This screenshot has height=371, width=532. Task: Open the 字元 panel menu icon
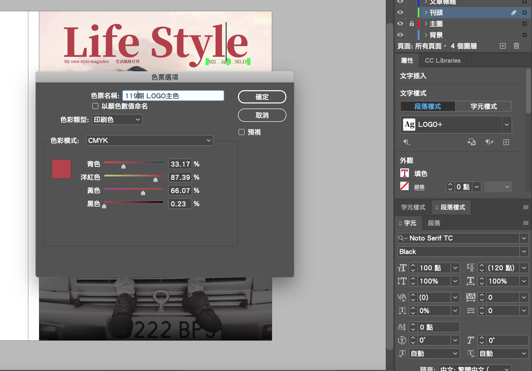[x=525, y=223]
